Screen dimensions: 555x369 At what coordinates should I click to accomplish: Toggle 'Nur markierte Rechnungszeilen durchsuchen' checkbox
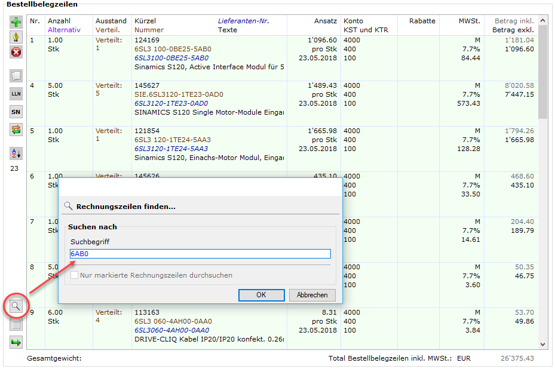tap(75, 275)
